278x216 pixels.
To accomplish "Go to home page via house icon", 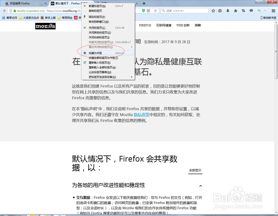I will (x=236, y=11).
